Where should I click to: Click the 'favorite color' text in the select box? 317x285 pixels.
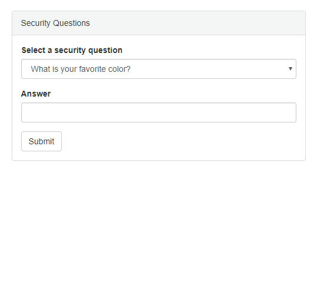[x=105, y=69]
